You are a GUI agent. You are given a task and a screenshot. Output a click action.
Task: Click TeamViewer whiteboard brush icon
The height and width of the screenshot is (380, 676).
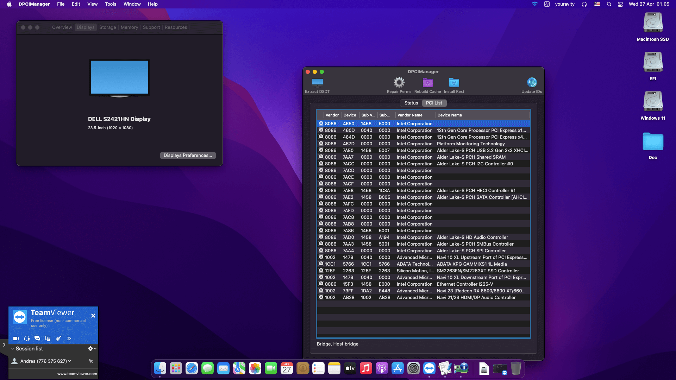[x=58, y=338]
